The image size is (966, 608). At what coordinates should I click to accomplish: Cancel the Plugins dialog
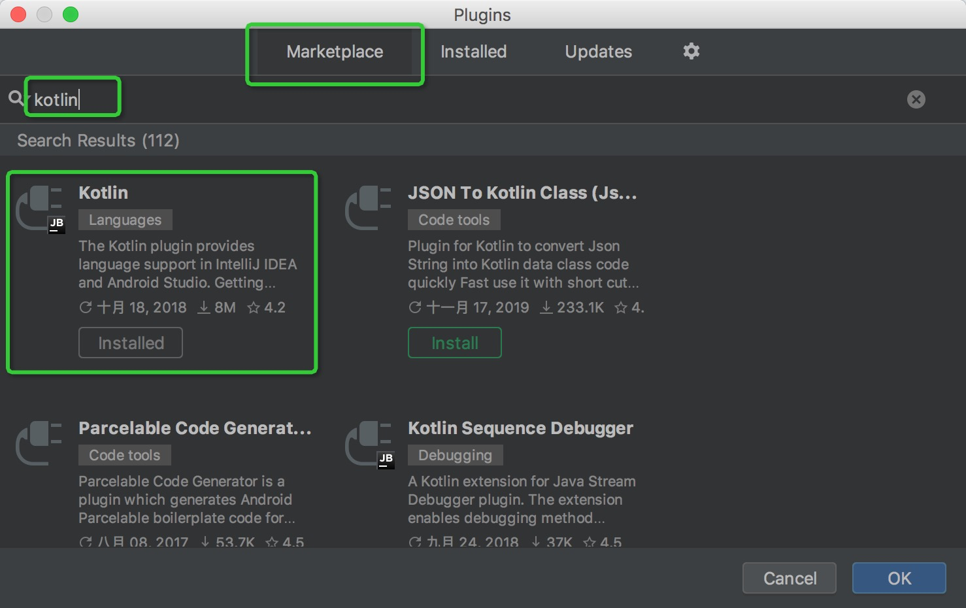(x=790, y=578)
